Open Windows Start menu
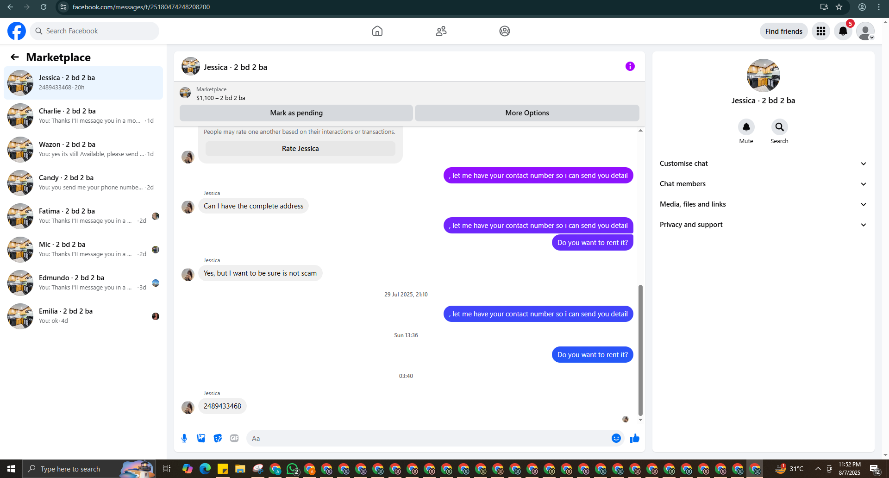This screenshot has width=889, height=478. pos(11,469)
